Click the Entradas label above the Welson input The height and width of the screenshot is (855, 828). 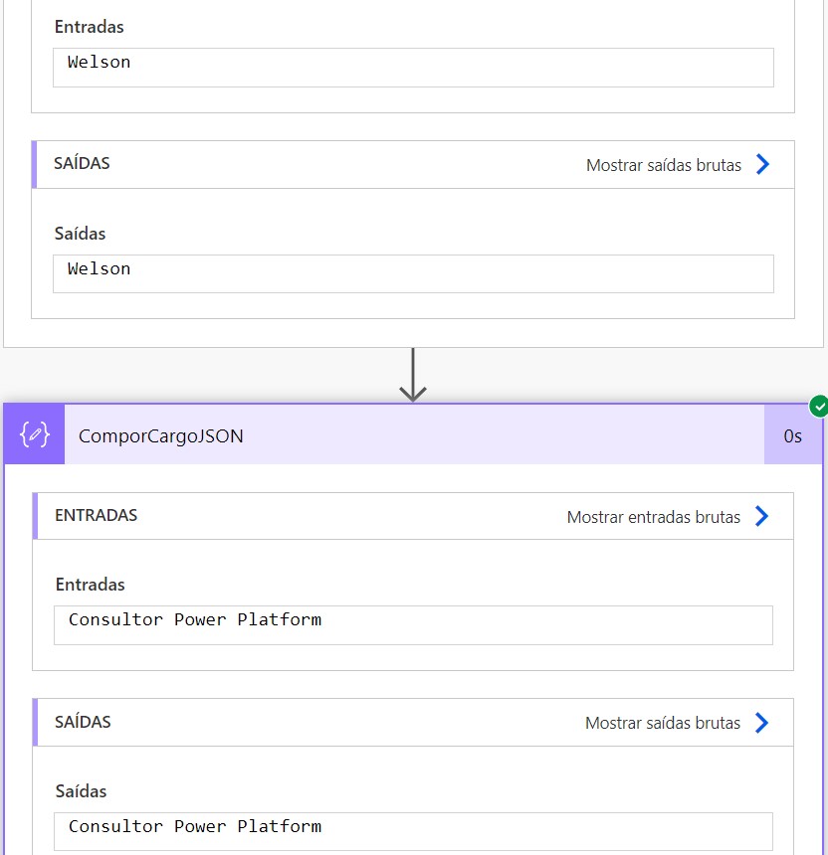tap(90, 27)
